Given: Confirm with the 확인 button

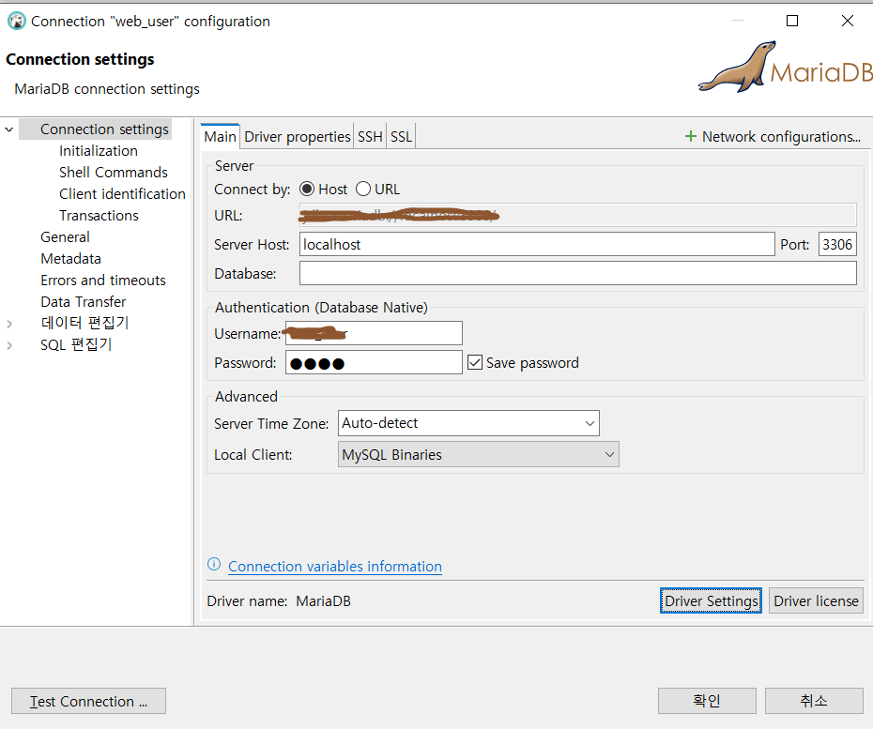Looking at the screenshot, I should point(707,701).
